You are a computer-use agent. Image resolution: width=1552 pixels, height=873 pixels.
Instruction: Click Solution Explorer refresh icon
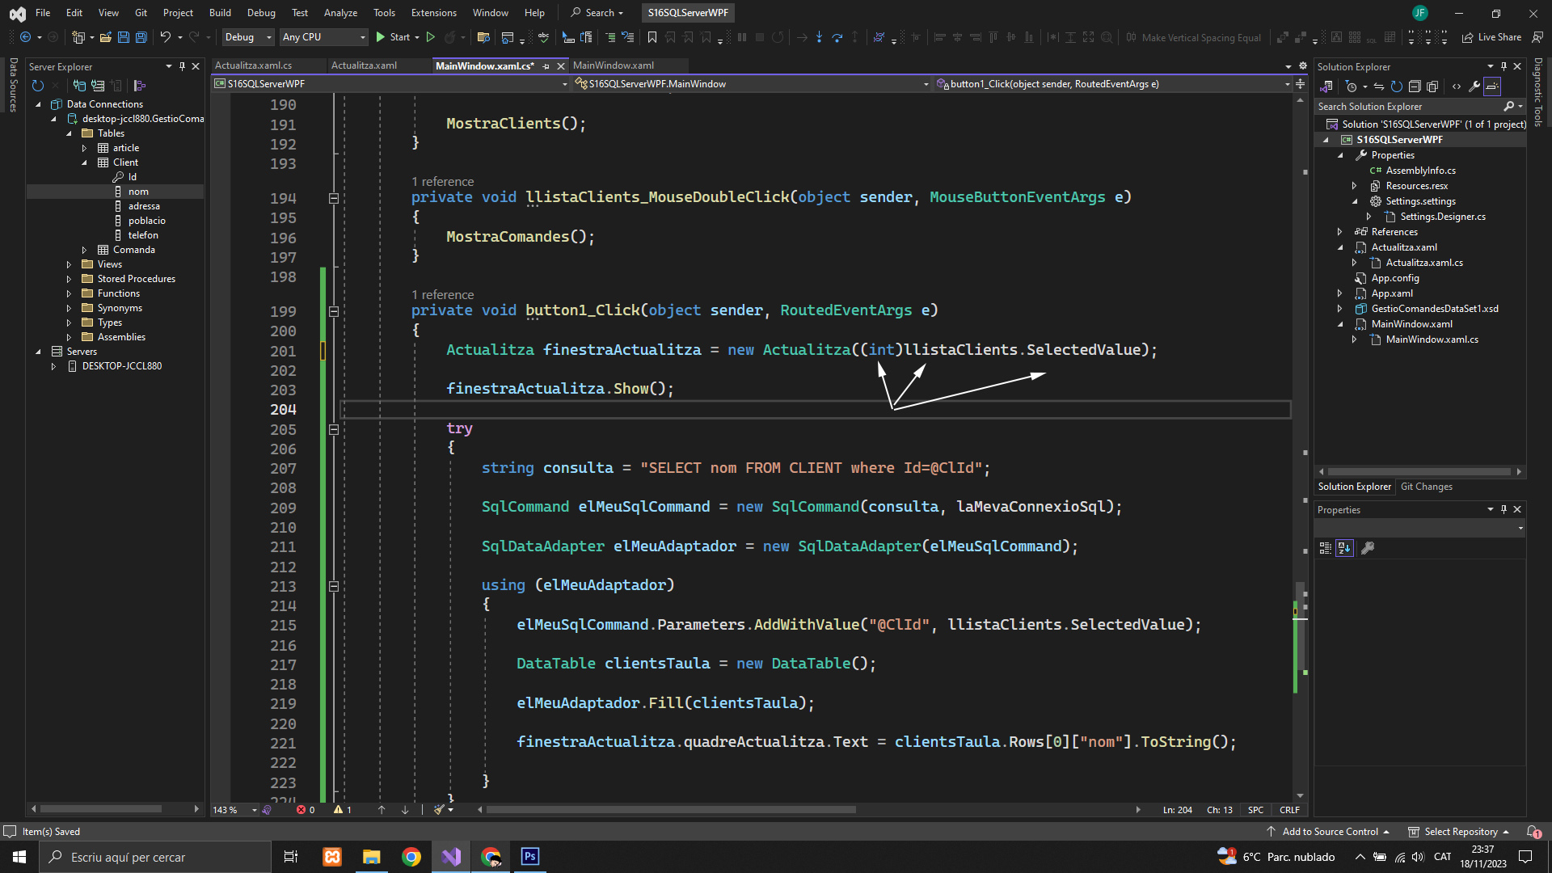click(x=1396, y=86)
